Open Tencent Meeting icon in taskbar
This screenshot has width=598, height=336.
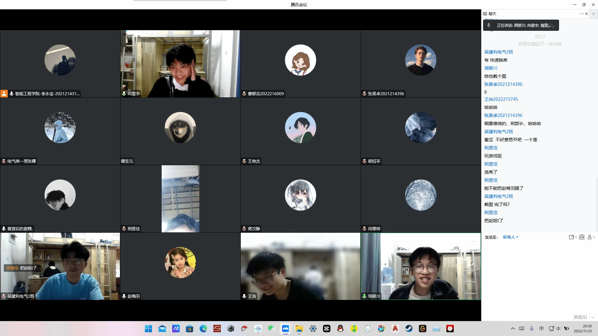285,329
